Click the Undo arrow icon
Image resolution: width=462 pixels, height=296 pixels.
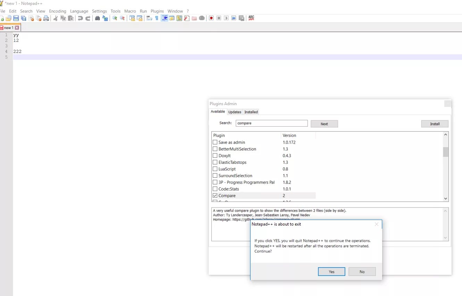(x=80, y=18)
